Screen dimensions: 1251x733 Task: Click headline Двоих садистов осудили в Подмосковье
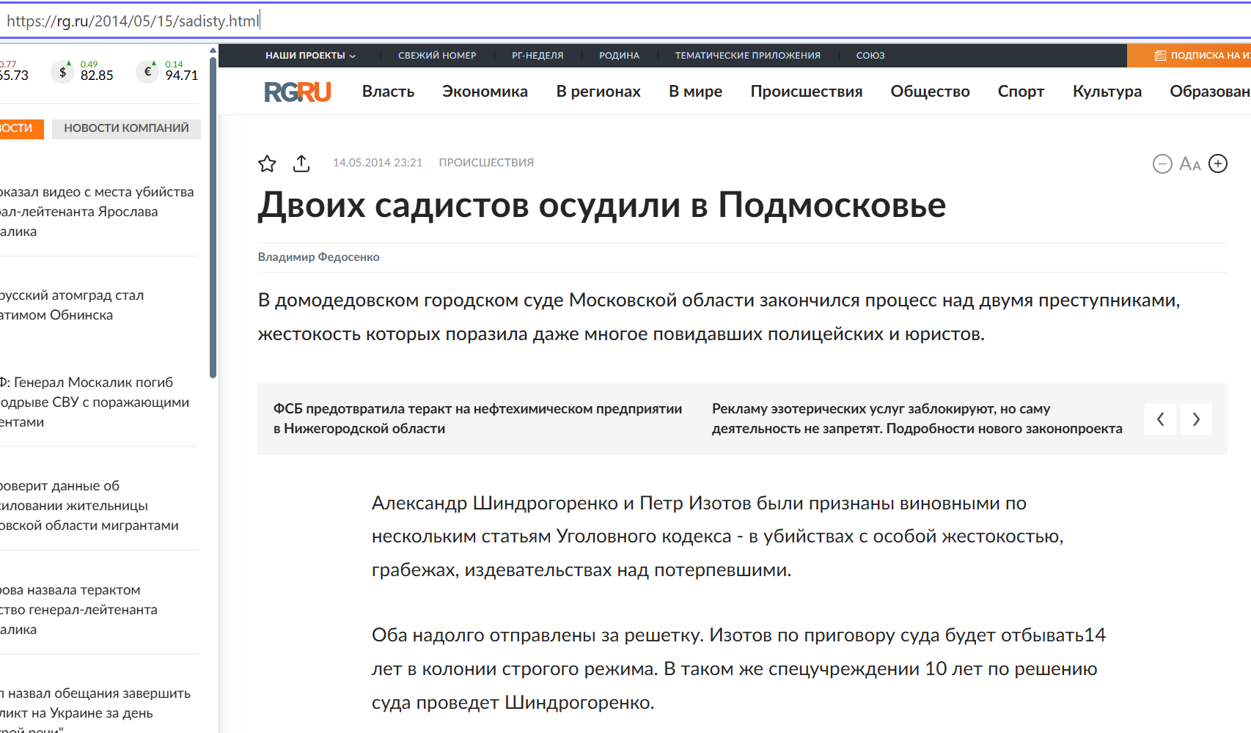[602, 205]
